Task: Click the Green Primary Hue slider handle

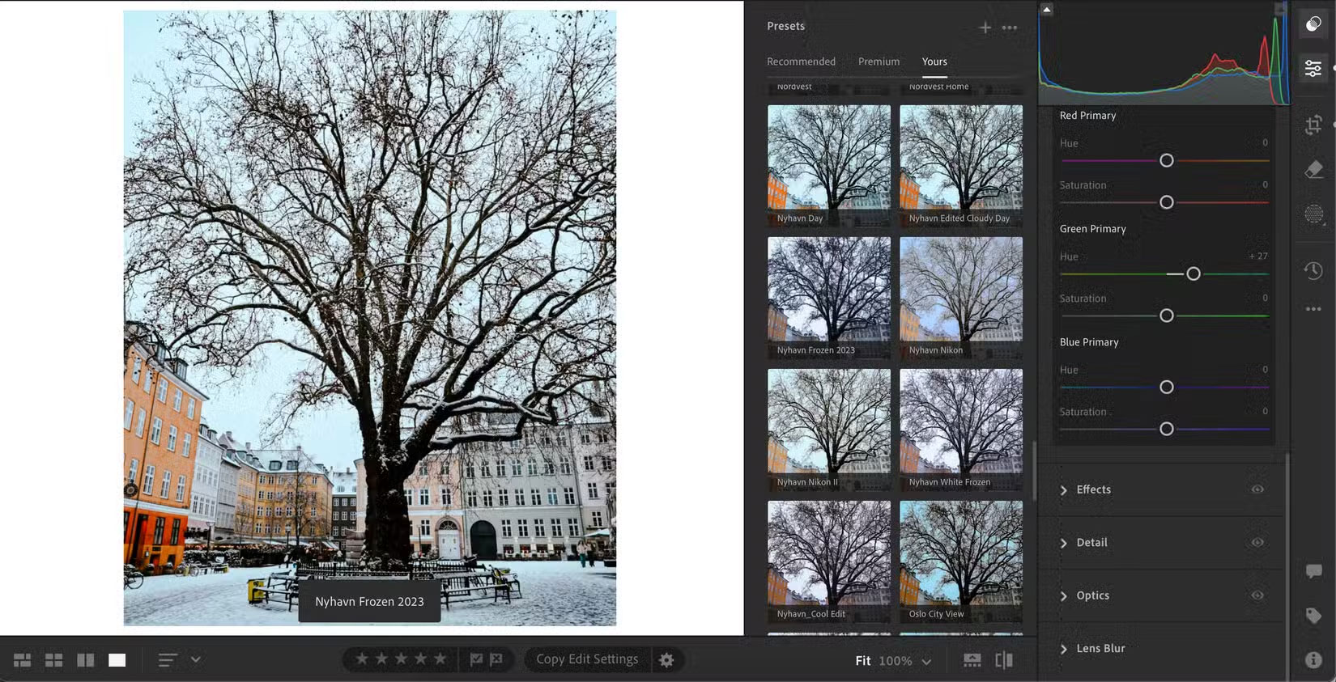Action: point(1193,274)
